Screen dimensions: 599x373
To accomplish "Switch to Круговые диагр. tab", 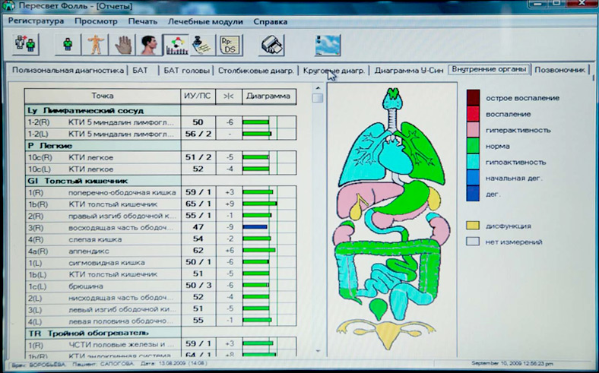I will pos(334,70).
